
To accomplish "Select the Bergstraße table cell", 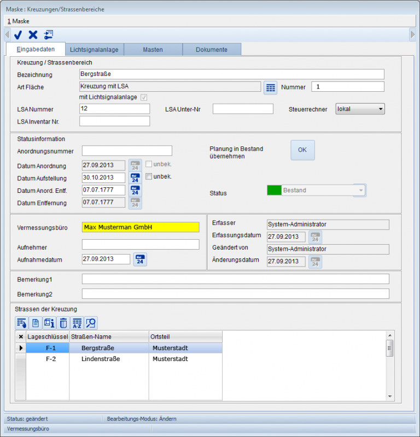I will pos(109,348).
